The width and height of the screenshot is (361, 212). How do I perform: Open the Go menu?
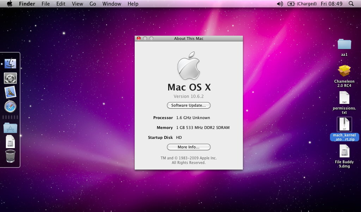[93, 4]
